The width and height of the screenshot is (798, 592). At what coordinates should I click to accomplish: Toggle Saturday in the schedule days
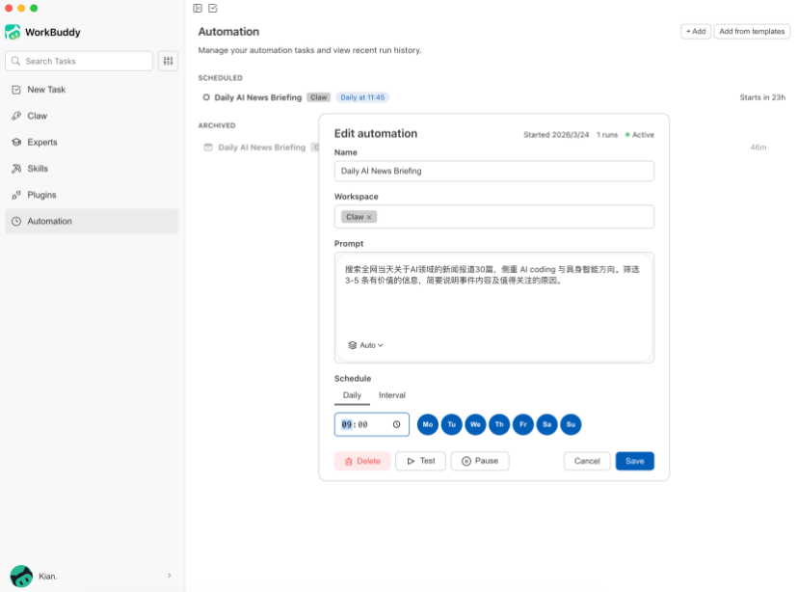pos(546,424)
